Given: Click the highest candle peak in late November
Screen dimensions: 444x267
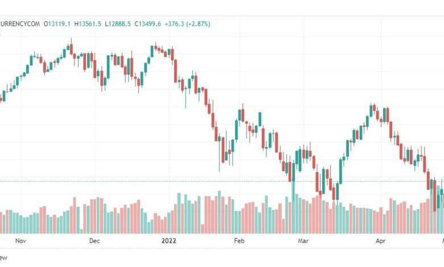Looking at the screenshot, I should point(71,48).
